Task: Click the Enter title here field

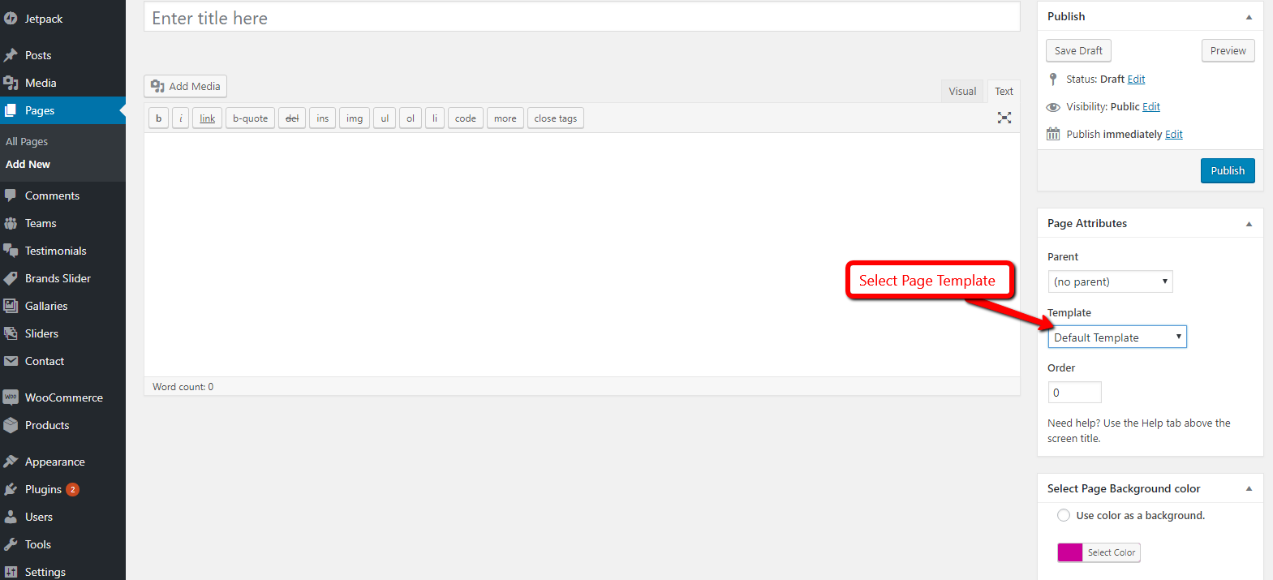Action: pyautogui.click(x=581, y=18)
